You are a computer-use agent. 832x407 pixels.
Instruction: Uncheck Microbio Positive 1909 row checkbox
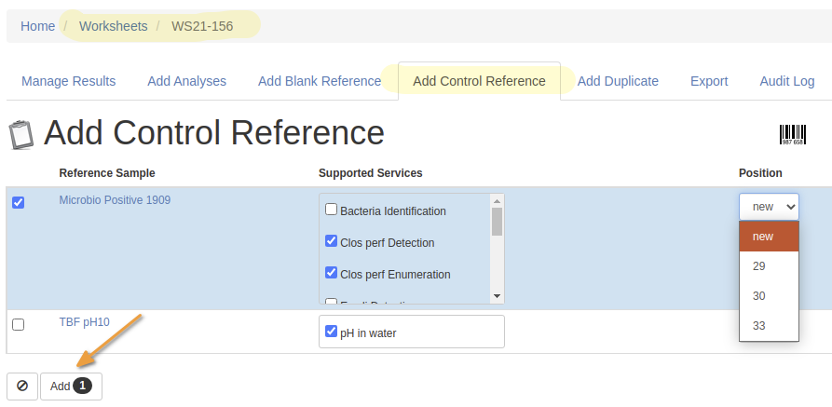coord(19,202)
